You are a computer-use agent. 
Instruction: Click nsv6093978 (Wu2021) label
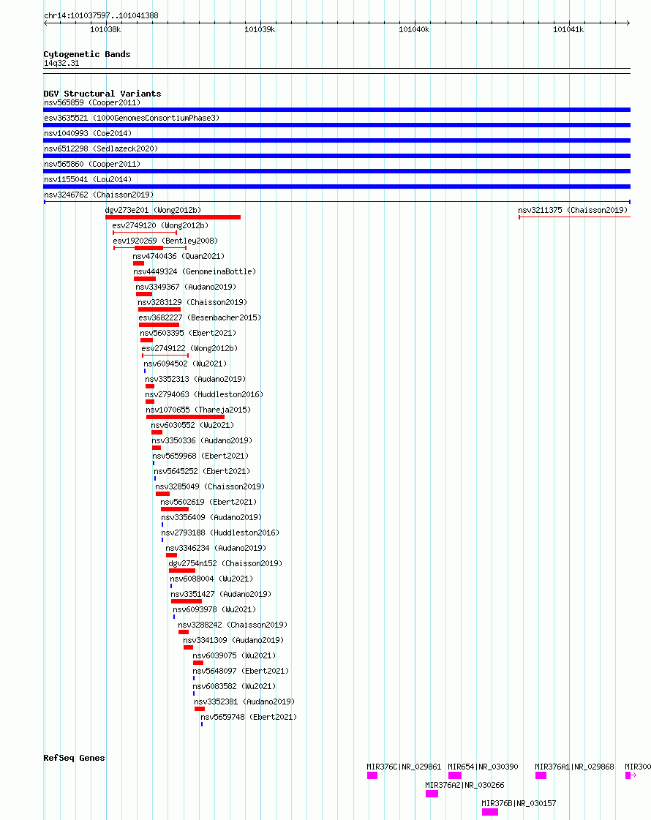(214, 610)
